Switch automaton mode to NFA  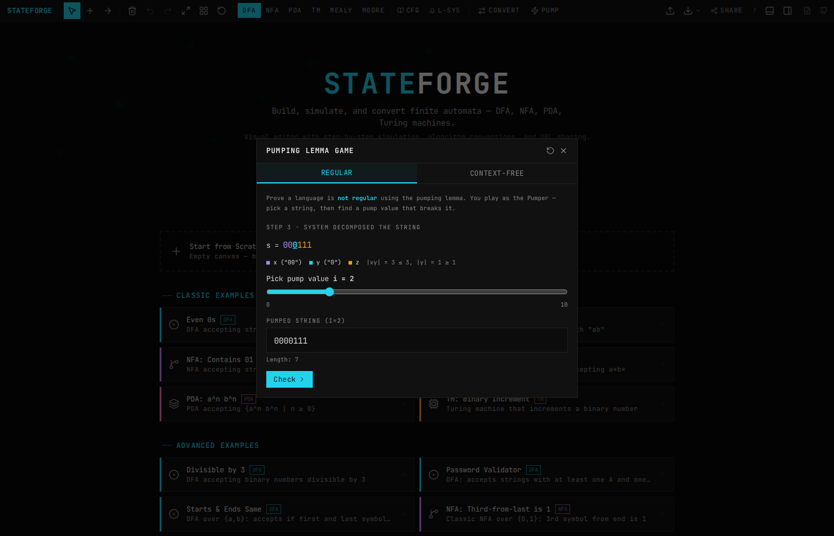pos(272,11)
